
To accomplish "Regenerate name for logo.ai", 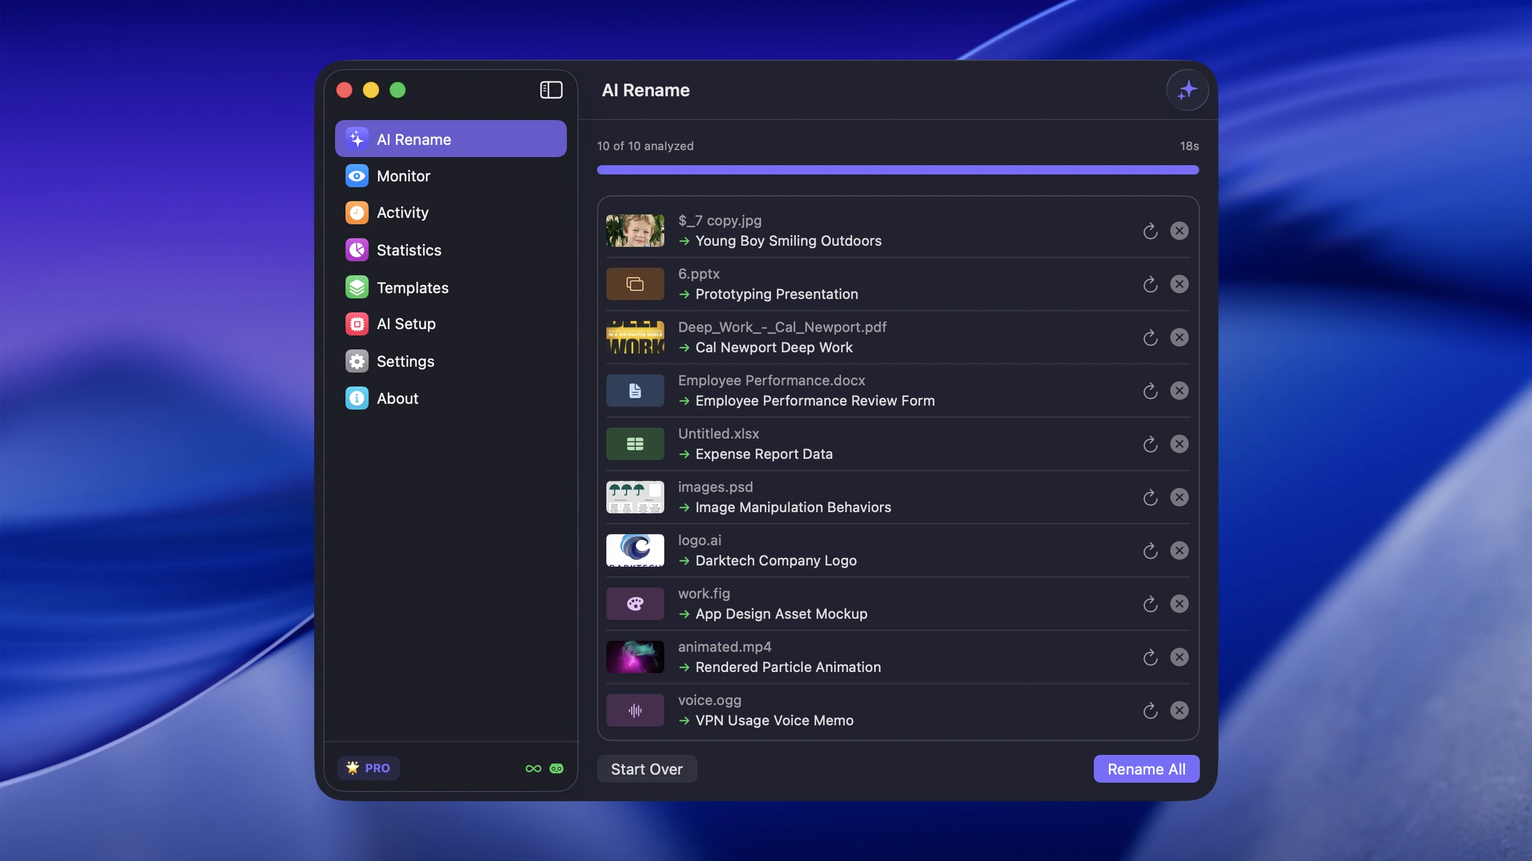I will [x=1150, y=550].
